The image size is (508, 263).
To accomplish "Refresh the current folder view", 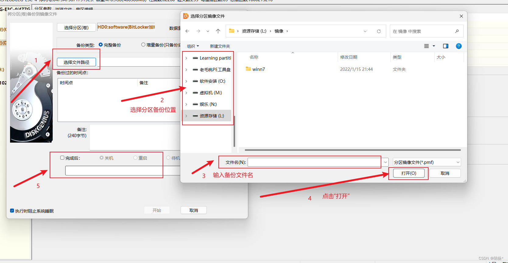I will coord(379,31).
